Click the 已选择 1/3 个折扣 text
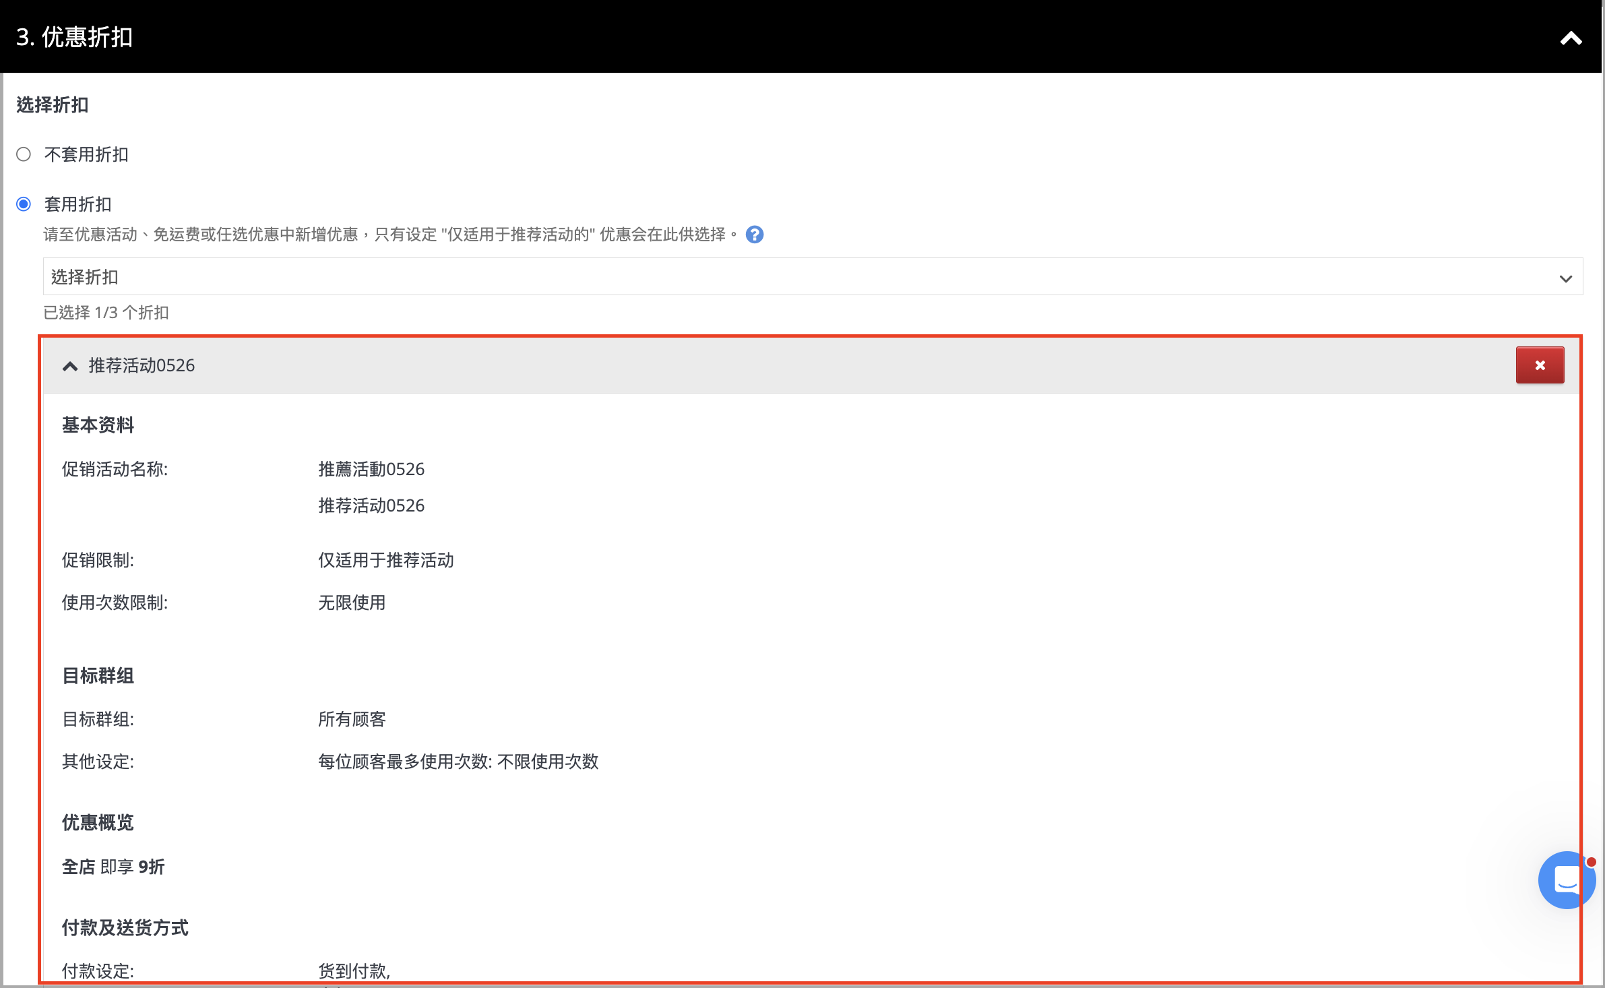 click(x=106, y=313)
